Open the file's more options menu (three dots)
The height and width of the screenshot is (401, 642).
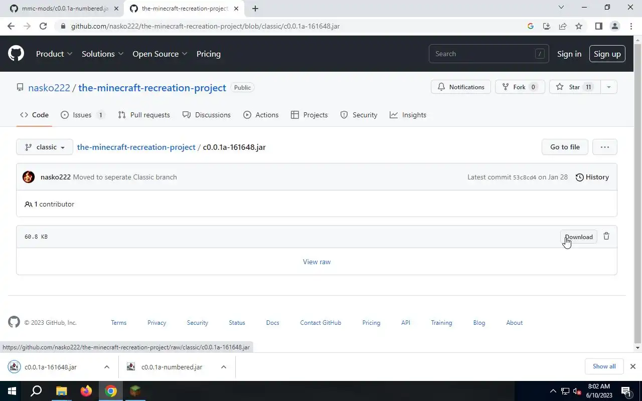(605, 147)
